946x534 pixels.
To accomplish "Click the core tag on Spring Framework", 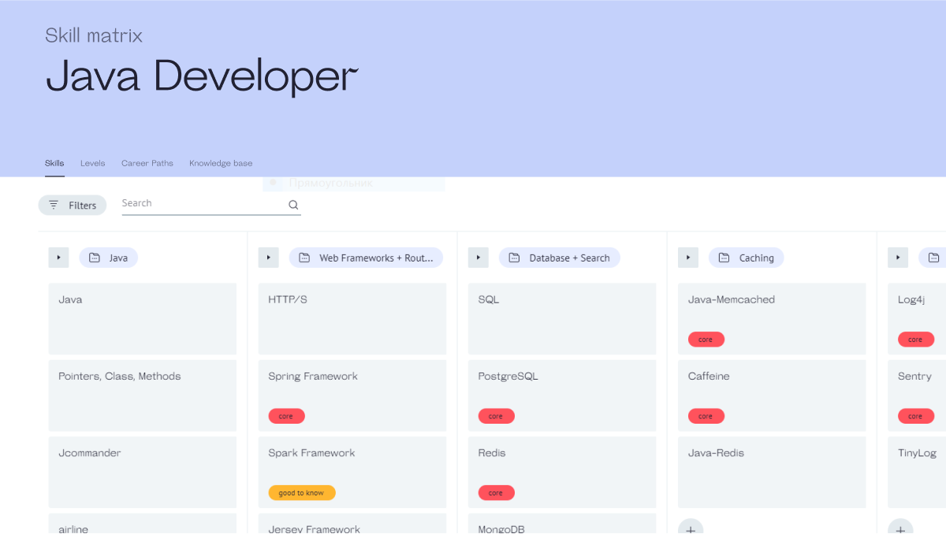I will click(x=286, y=416).
